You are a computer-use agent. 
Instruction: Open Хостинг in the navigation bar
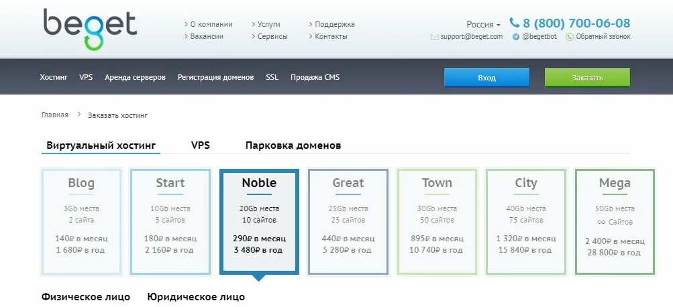pyautogui.click(x=54, y=77)
